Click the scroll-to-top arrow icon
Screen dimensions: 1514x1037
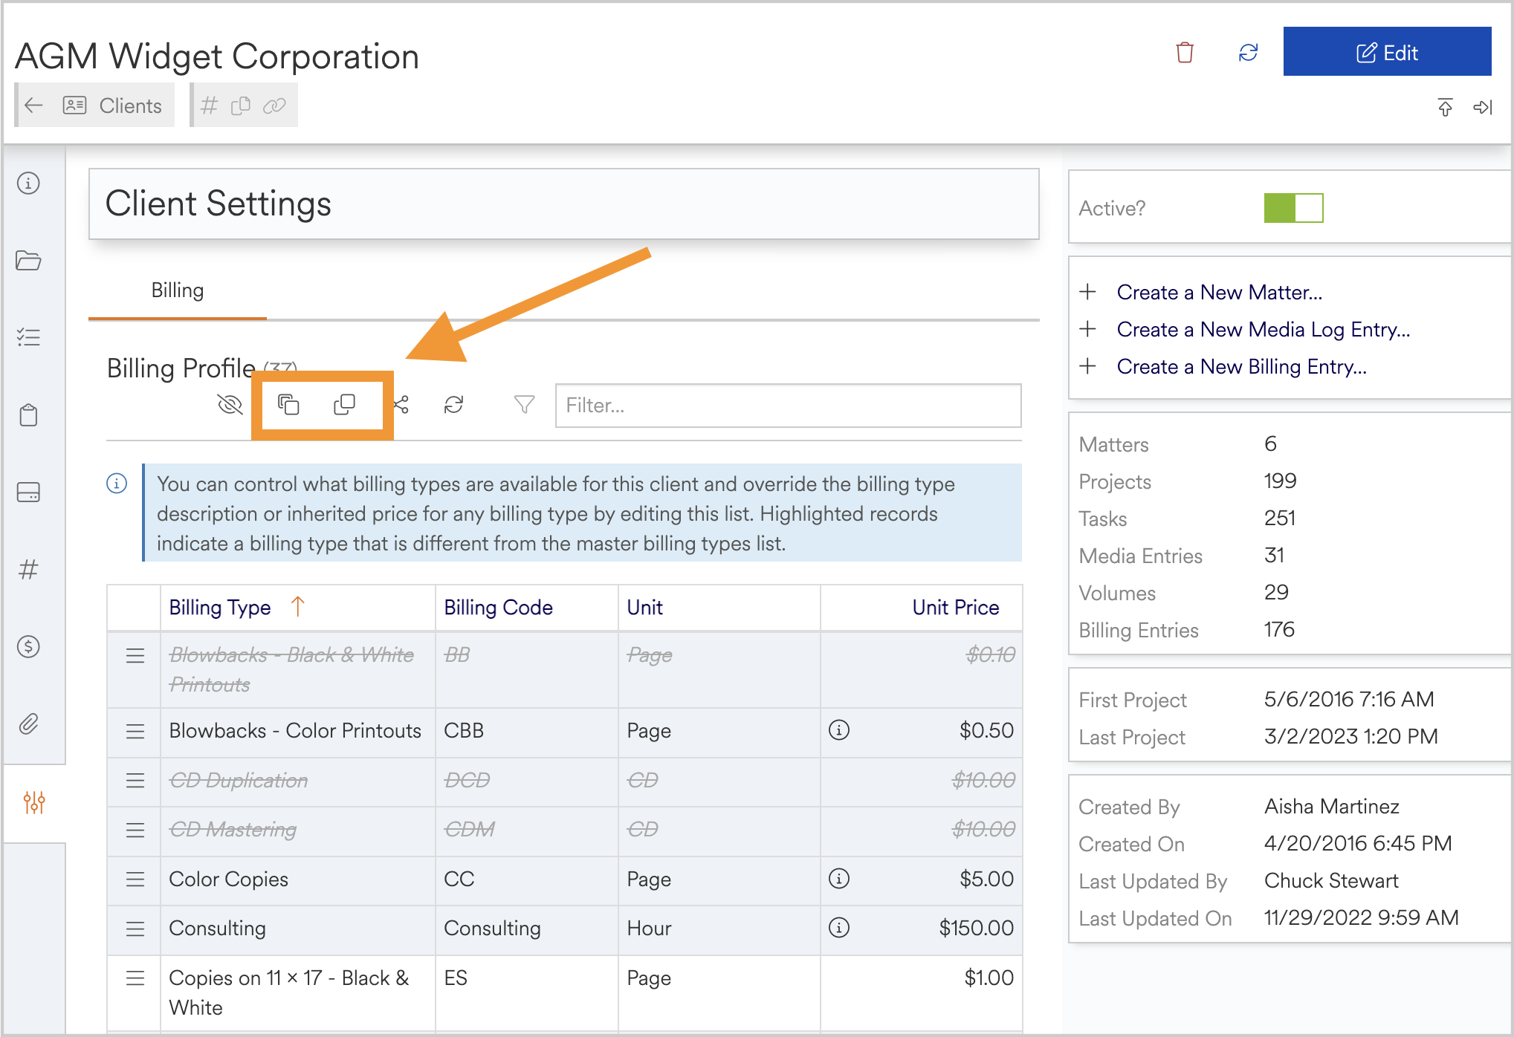coord(1445,107)
